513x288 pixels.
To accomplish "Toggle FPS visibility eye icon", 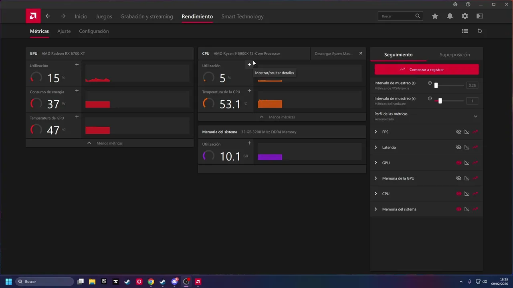I will [x=459, y=132].
